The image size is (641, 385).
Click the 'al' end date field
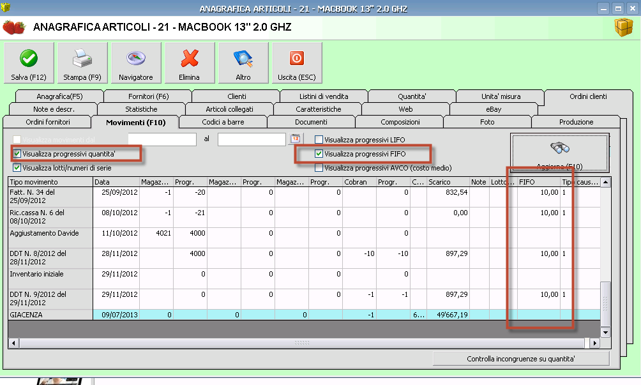252,139
